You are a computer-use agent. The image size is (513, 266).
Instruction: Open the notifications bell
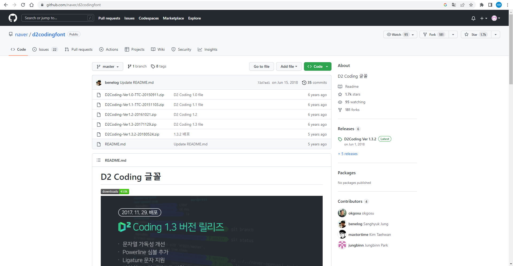(x=473, y=18)
